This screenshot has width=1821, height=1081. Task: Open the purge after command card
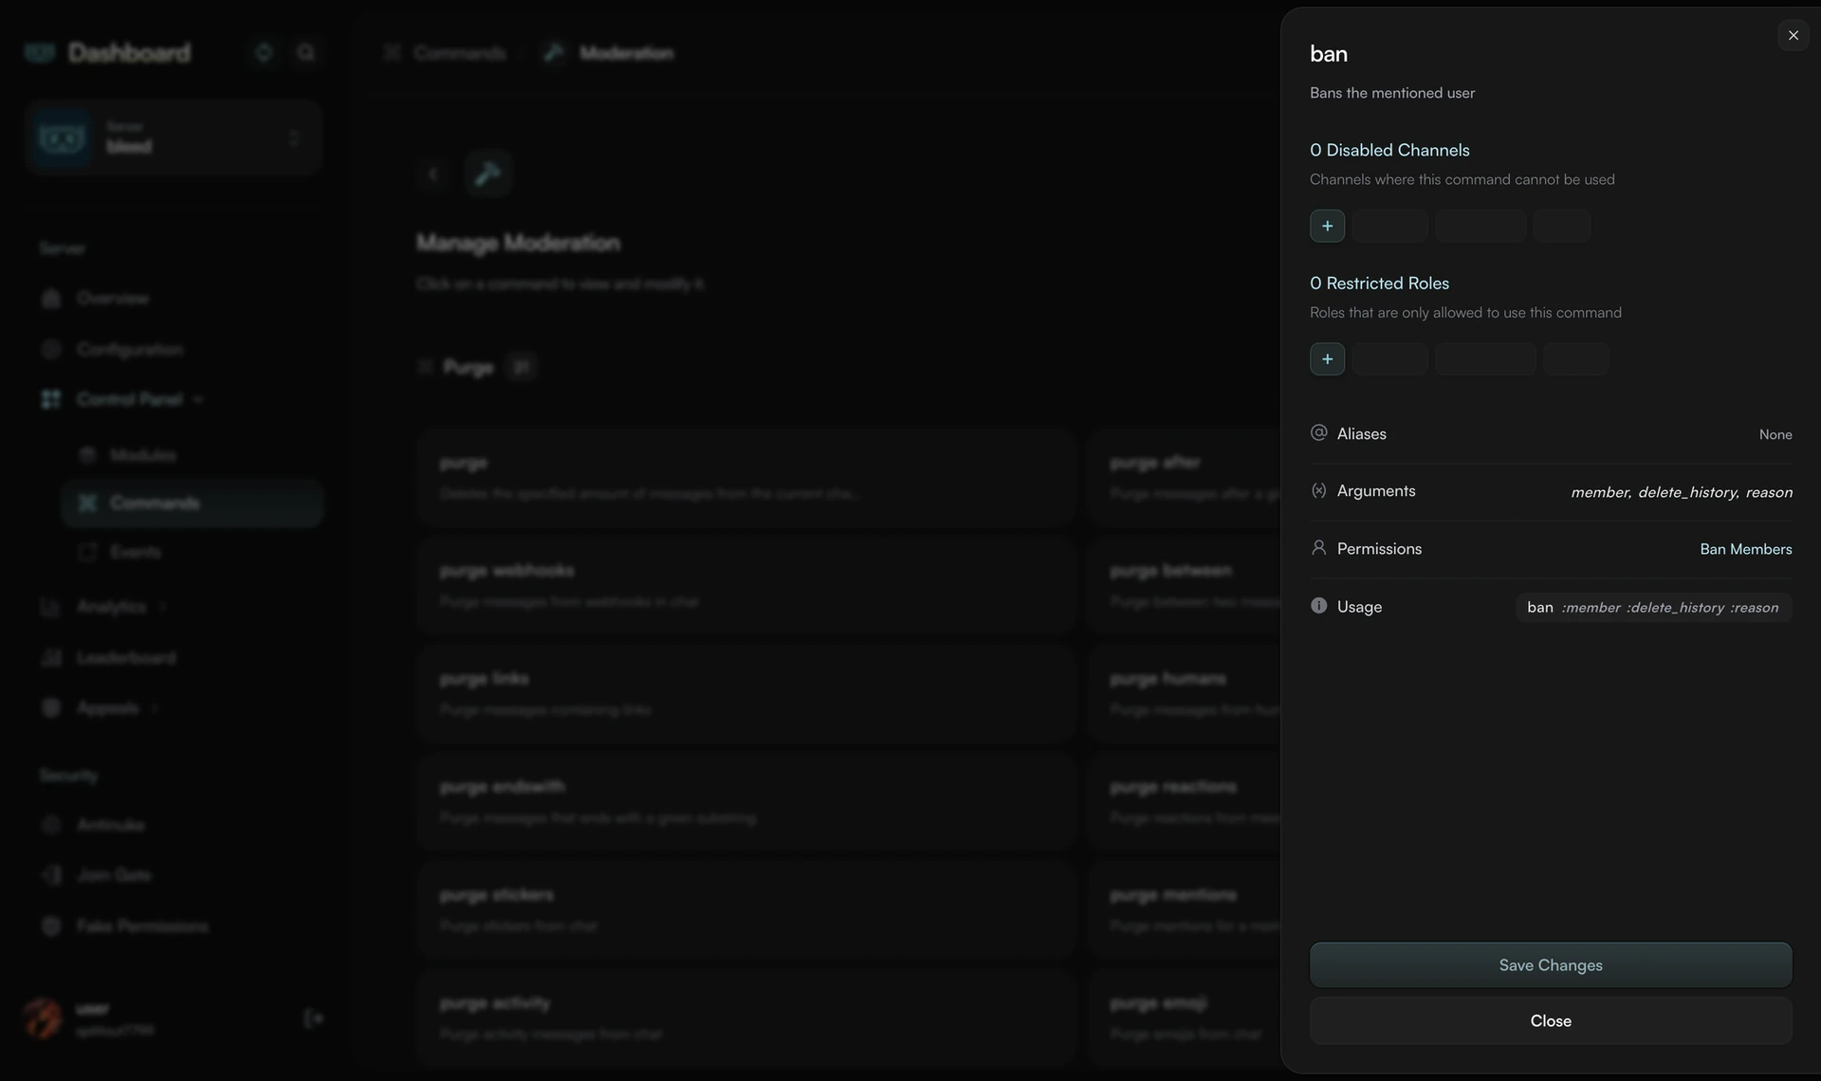tap(1184, 478)
